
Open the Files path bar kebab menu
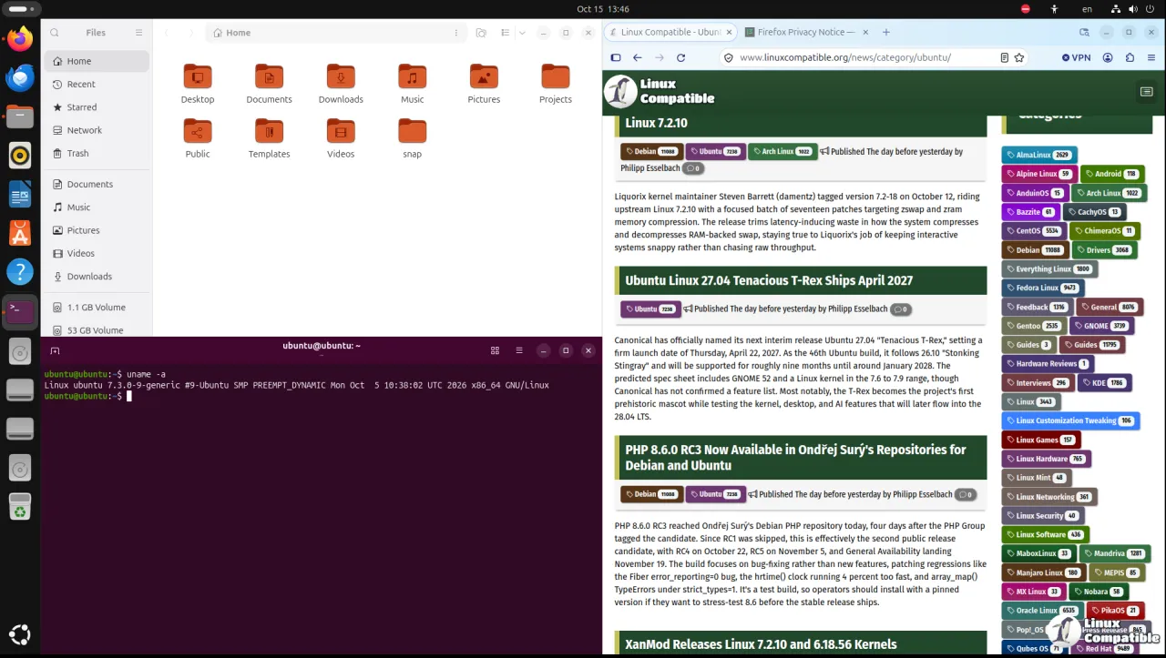(x=455, y=33)
